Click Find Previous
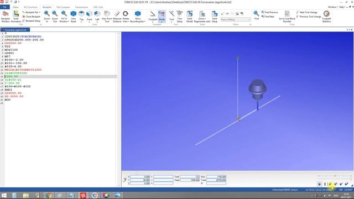The image size is (354, 199). [269, 12]
